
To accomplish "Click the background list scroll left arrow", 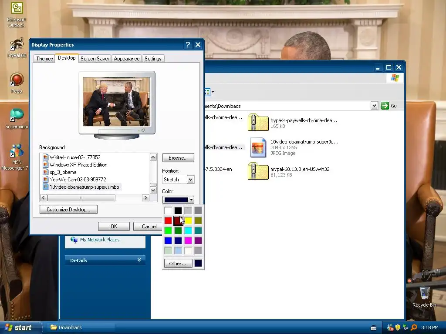I will coord(44,198).
